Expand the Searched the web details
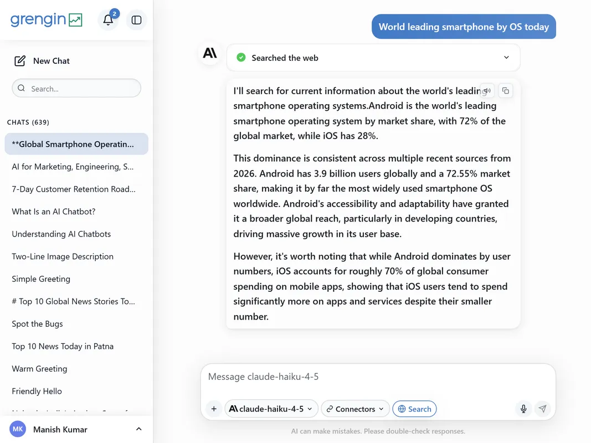 pyautogui.click(x=373, y=58)
